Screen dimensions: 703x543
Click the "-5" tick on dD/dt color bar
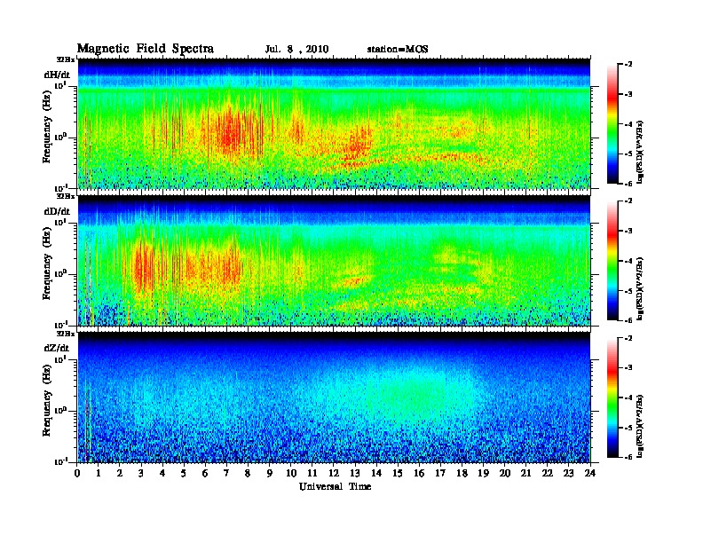coord(629,291)
